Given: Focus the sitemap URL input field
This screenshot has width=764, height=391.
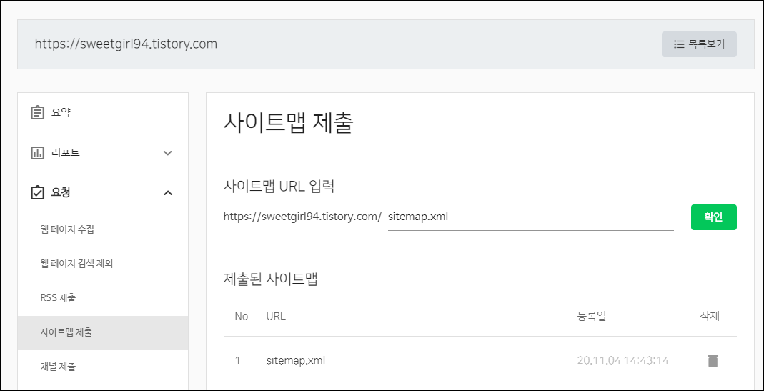Looking at the screenshot, I should pos(530,217).
